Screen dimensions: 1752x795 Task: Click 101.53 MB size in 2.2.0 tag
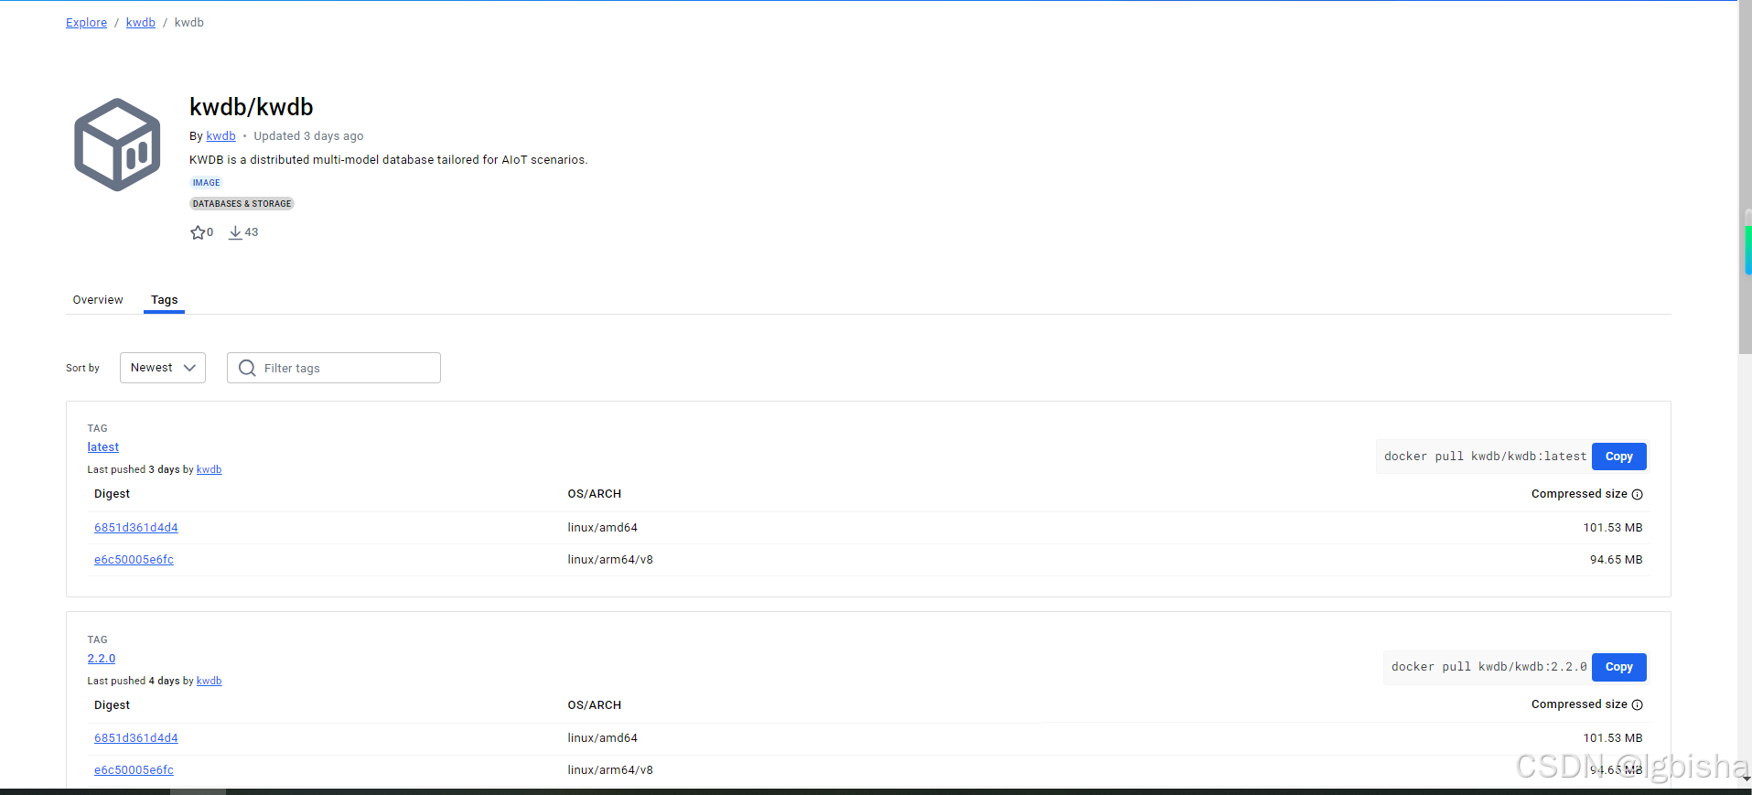[x=1613, y=738]
